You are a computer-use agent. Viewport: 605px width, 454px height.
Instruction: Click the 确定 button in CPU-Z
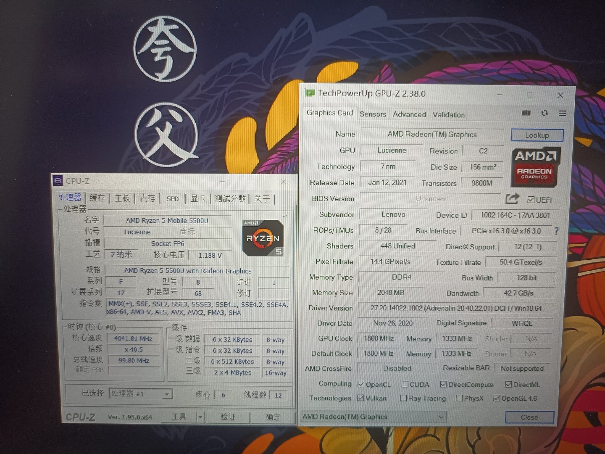click(273, 417)
